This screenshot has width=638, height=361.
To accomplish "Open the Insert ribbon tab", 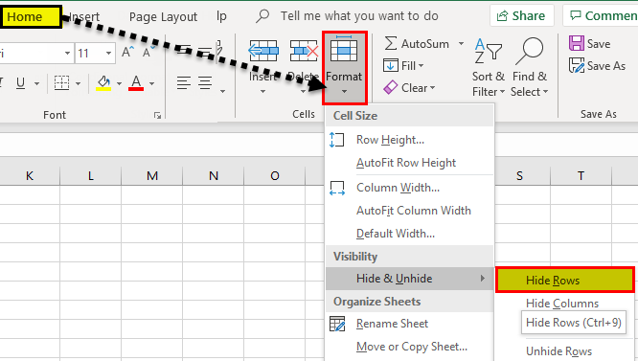I will point(84,16).
